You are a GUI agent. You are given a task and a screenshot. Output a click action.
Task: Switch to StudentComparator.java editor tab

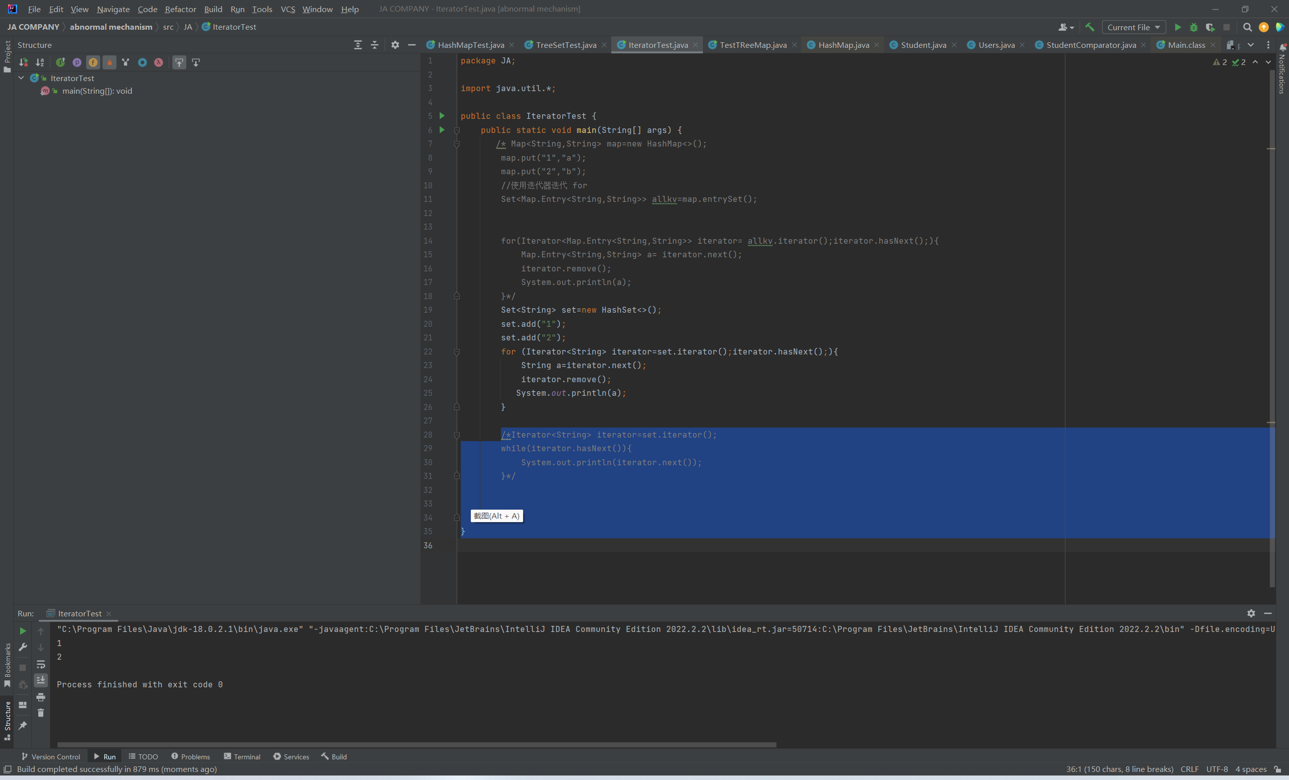point(1091,45)
